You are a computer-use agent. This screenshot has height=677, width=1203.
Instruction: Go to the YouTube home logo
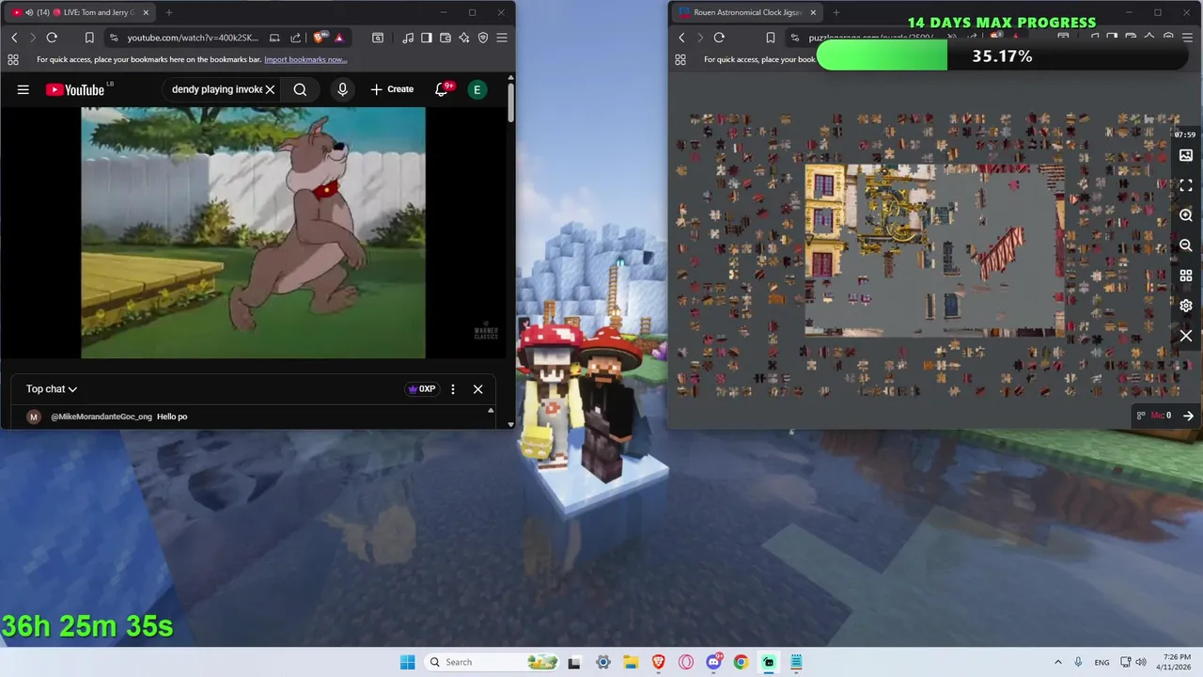coord(75,89)
